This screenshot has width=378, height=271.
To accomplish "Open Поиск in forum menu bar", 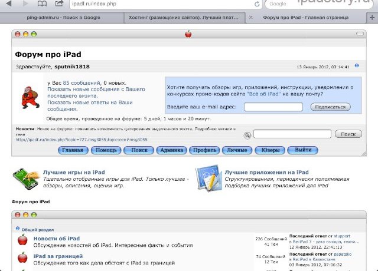I will click(x=139, y=150).
